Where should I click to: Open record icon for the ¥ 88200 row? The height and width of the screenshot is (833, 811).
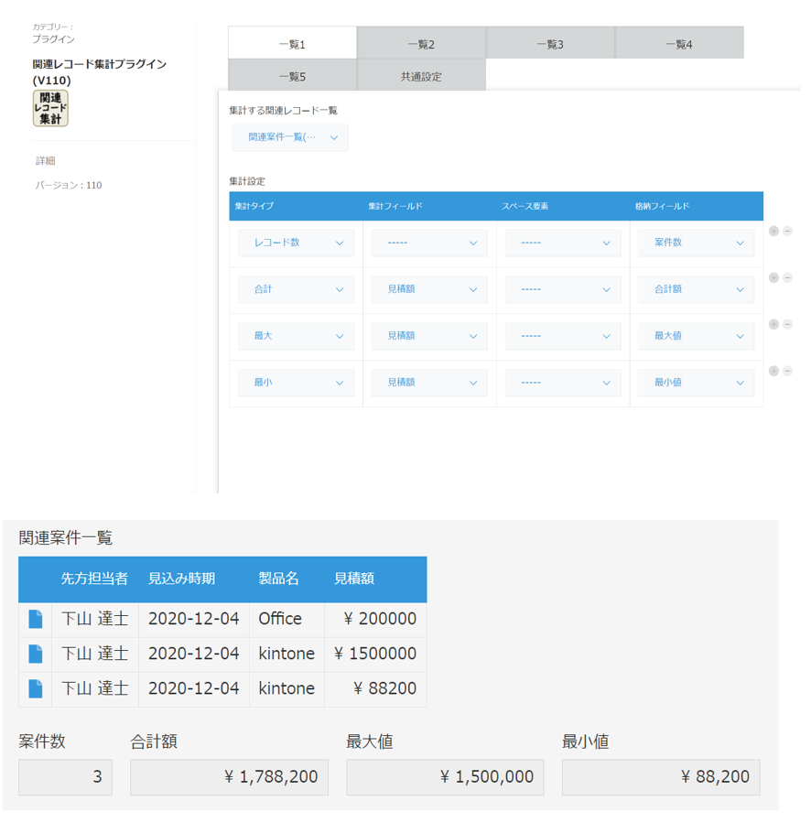coord(36,688)
